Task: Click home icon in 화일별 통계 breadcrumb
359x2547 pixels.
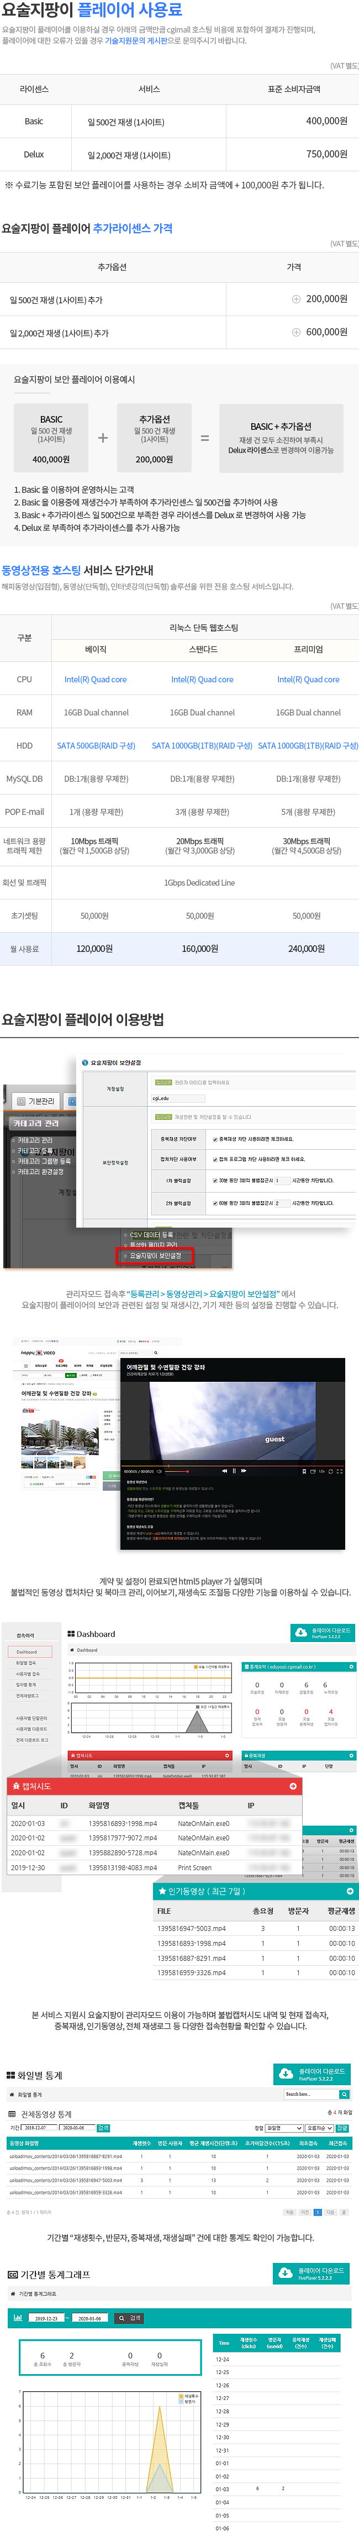Action: pos(12,2094)
